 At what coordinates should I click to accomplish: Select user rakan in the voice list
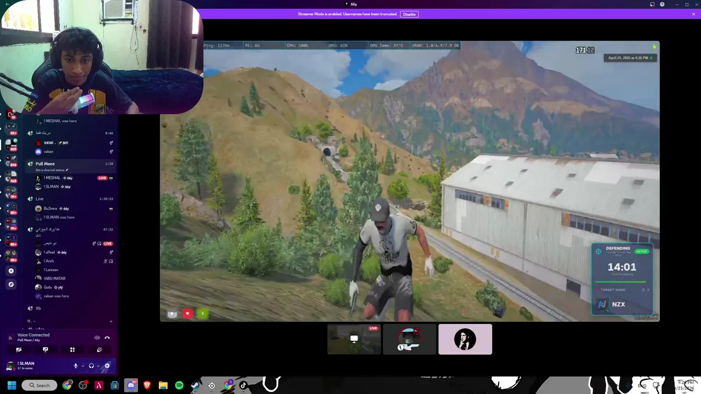pos(74,152)
